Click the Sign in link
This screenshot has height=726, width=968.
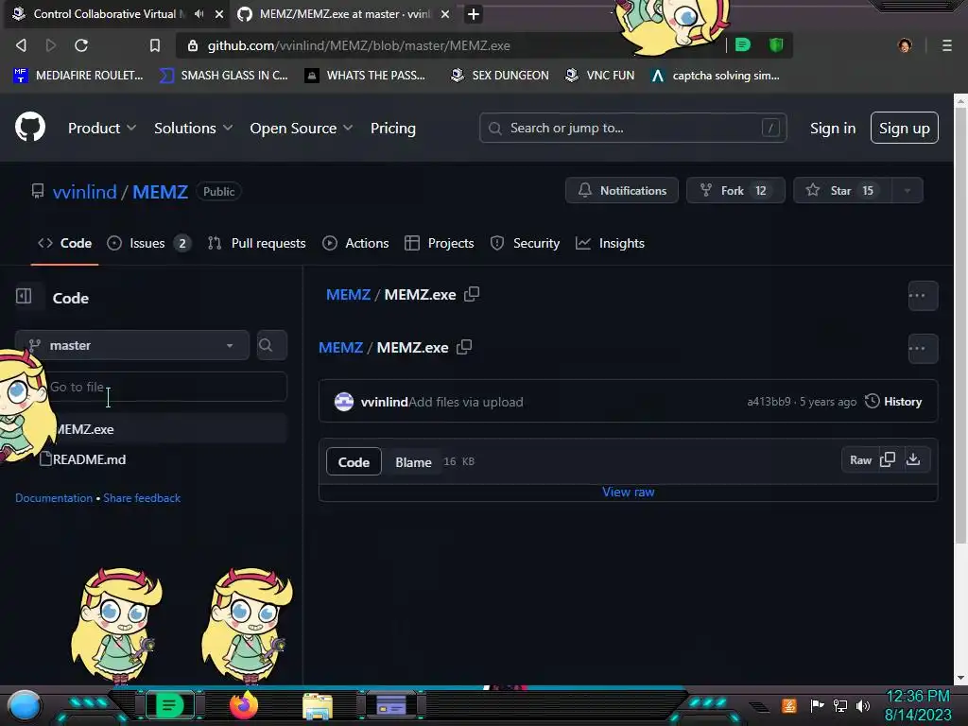(x=832, y=128)
